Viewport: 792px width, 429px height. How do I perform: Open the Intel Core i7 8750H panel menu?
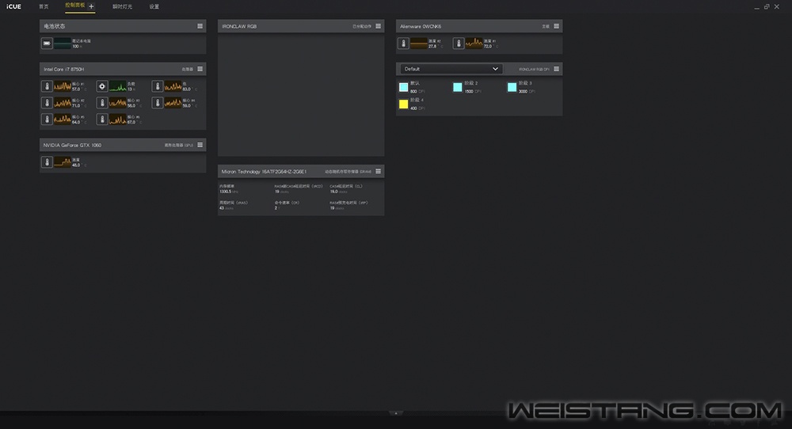pos(200,69)
